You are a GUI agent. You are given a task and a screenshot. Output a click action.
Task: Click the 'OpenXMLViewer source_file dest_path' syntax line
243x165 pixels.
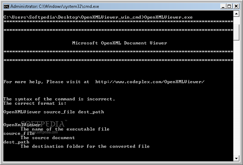coord(53,112)
